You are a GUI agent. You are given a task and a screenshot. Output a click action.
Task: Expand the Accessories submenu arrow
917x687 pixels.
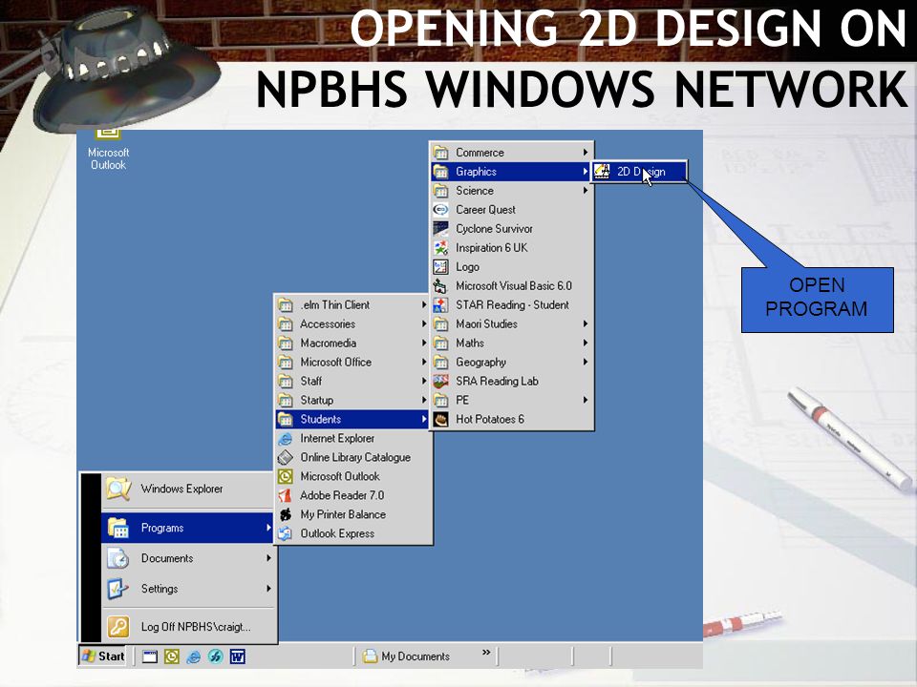coord(424,324)
